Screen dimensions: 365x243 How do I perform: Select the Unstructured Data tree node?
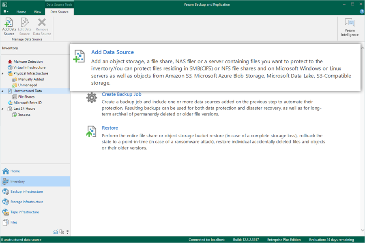[x=28, y=91]
